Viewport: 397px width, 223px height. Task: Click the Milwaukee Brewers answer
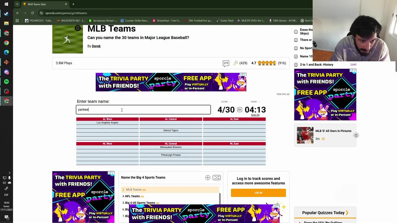tap(171, 147)
